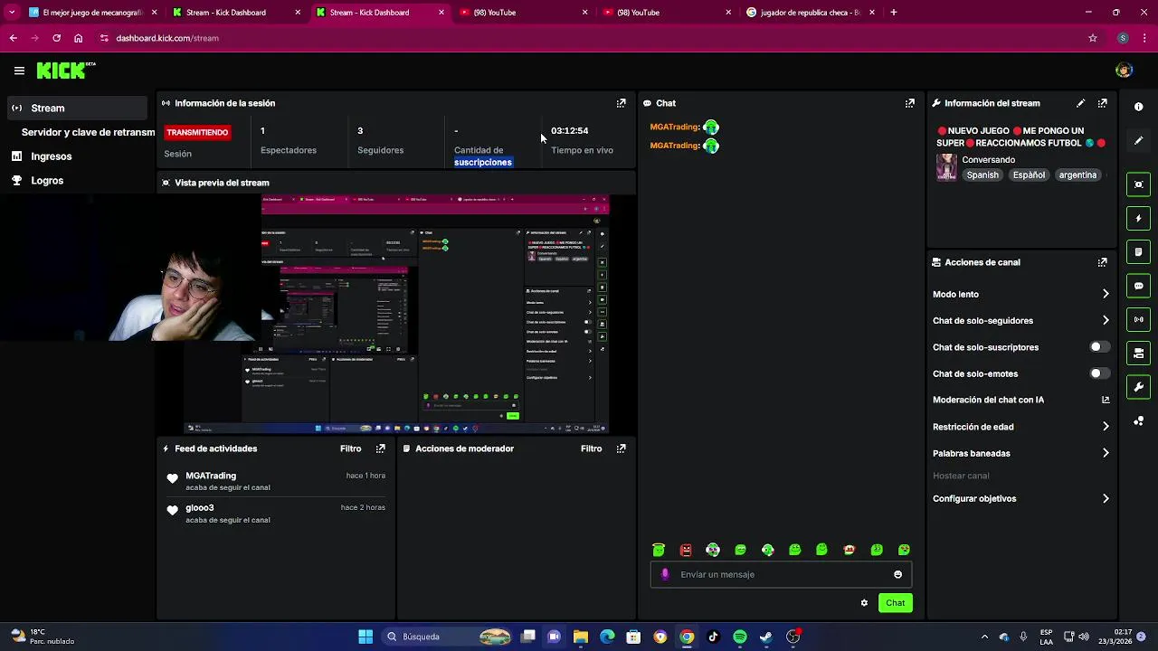Open the hamburger menu beside Kick logo
The image size is (1158, 651).
tap(19, 71)
